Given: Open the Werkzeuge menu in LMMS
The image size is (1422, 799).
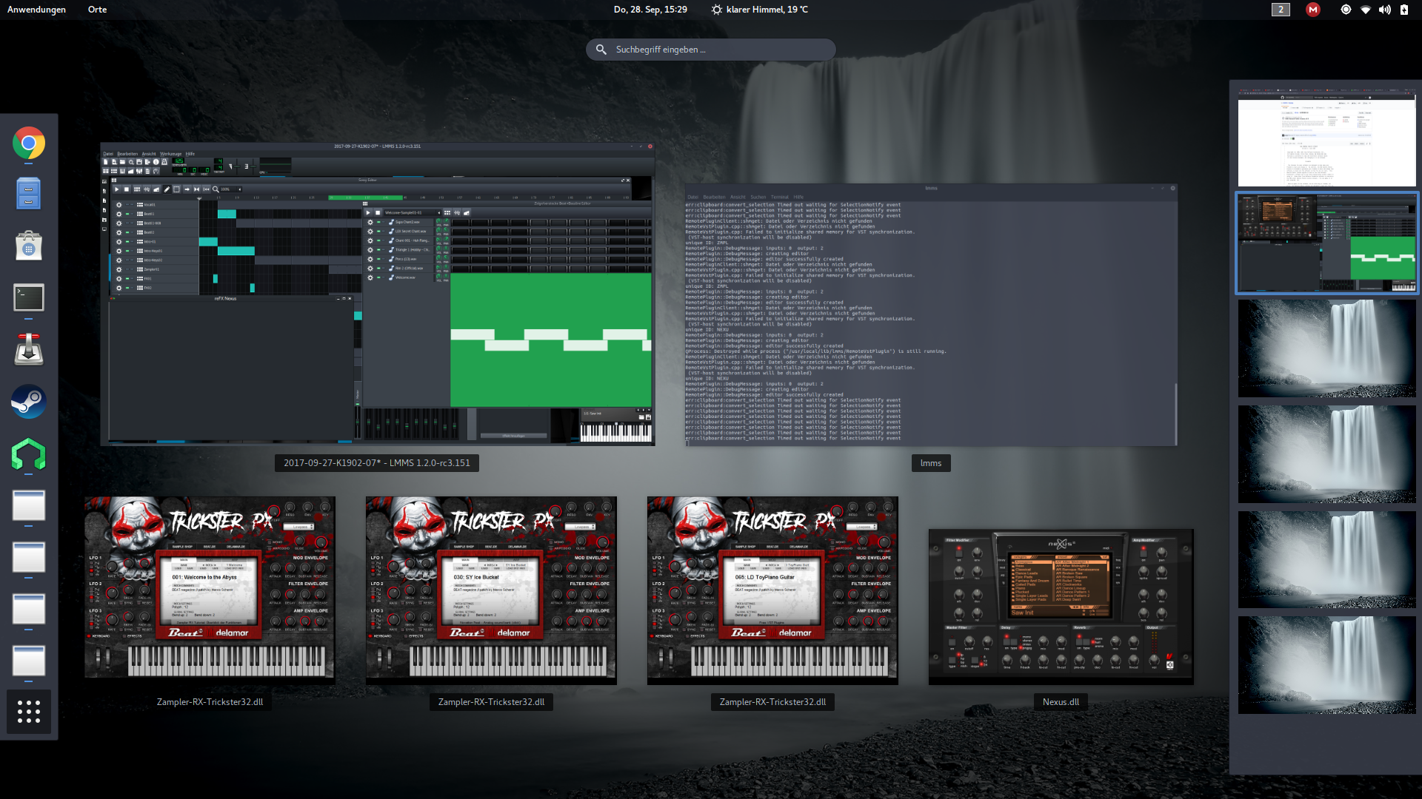Looking at the screenshot, I should point(171,154).
